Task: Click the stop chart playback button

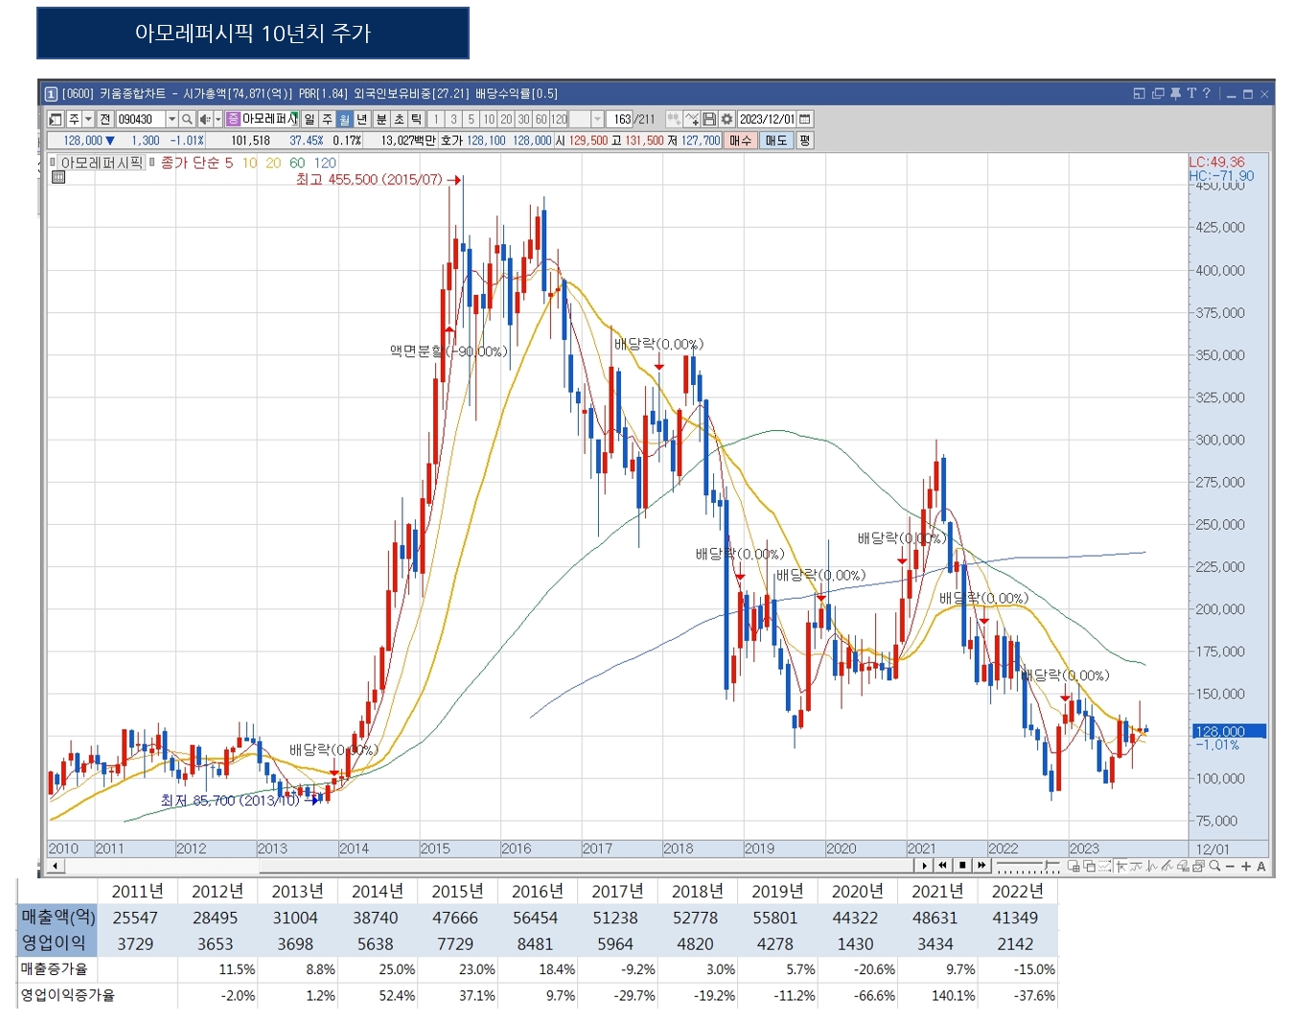Action: (962, 866)
